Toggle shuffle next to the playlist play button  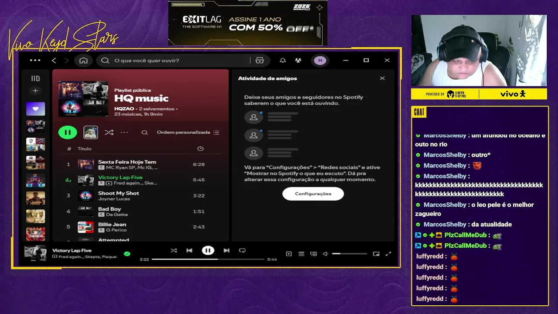tap(109, 133)
